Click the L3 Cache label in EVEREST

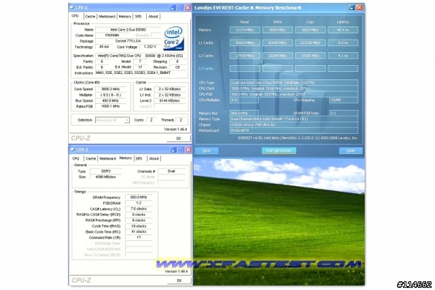pyautogui.click(x=206, y=69)
